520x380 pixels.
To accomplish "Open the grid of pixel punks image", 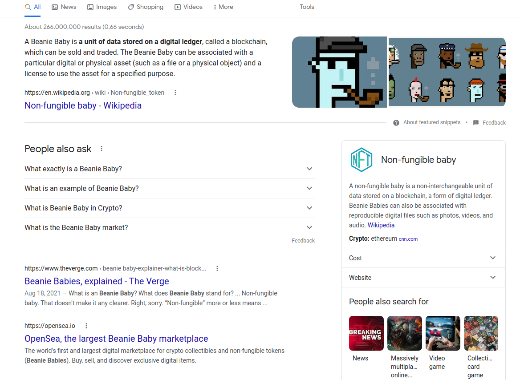I will [x=447, y=72].
